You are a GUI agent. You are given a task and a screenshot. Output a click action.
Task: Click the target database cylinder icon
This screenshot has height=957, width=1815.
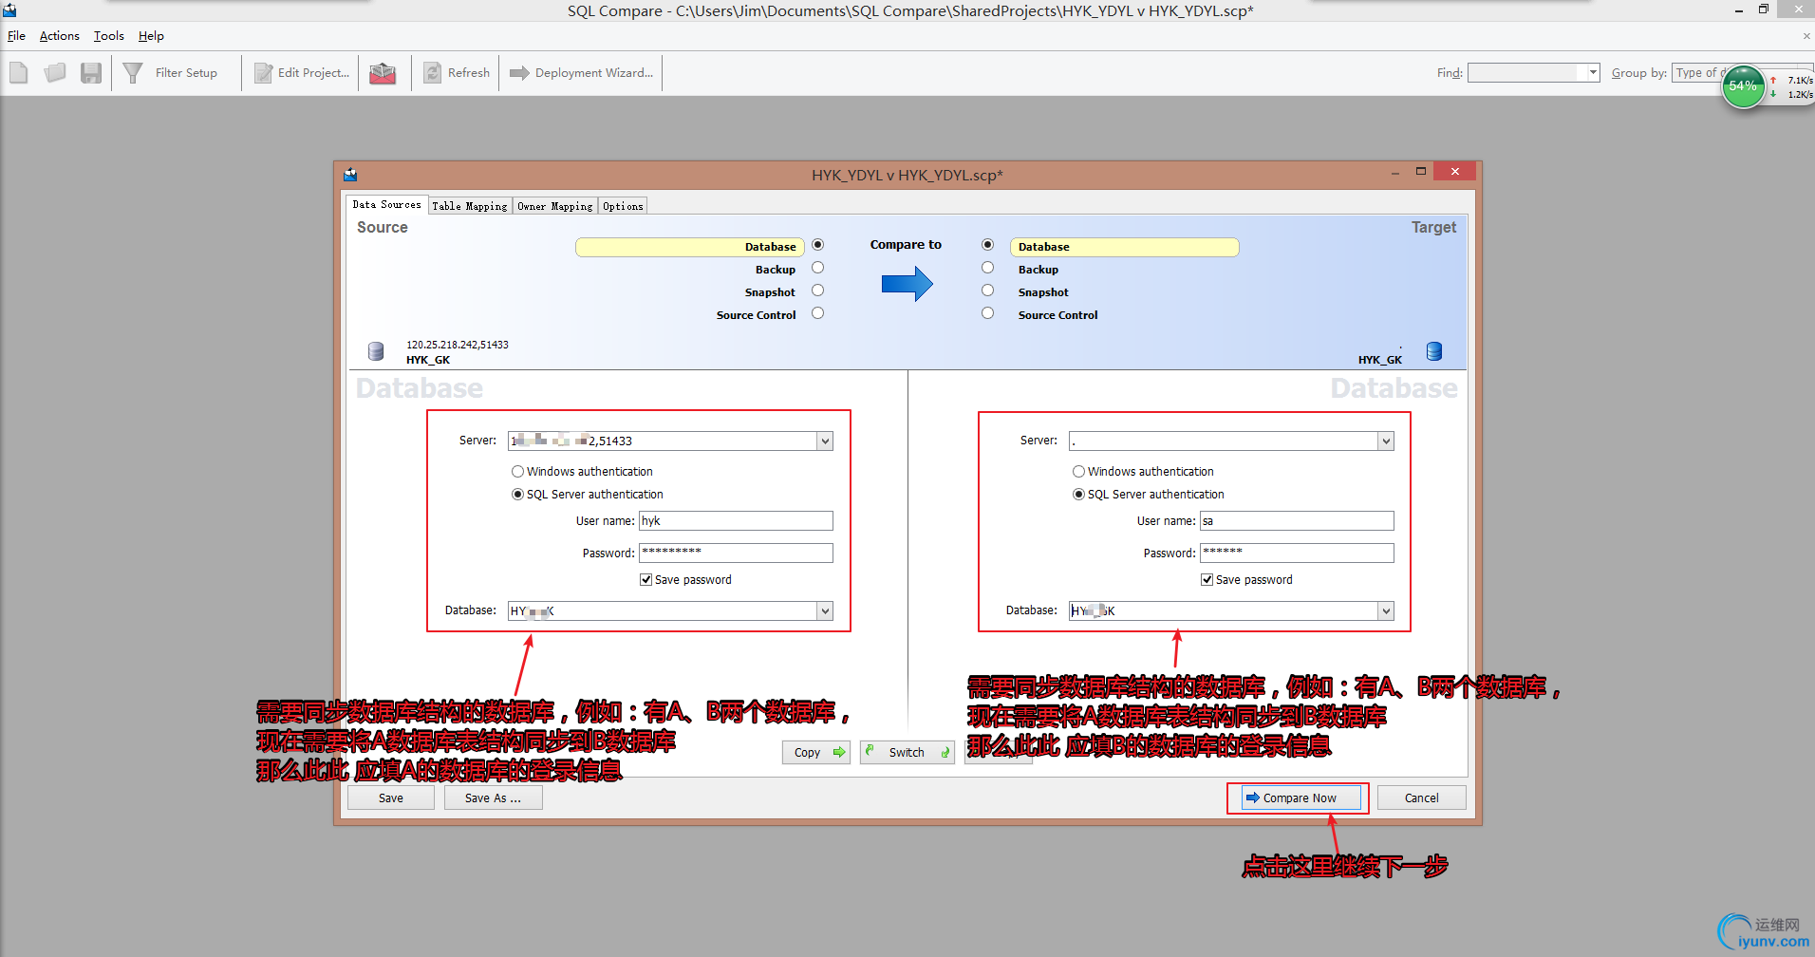(1434, 351)
